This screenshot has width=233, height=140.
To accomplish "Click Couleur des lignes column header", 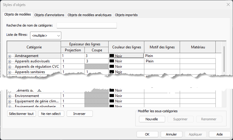I will [x=126, y=47].
